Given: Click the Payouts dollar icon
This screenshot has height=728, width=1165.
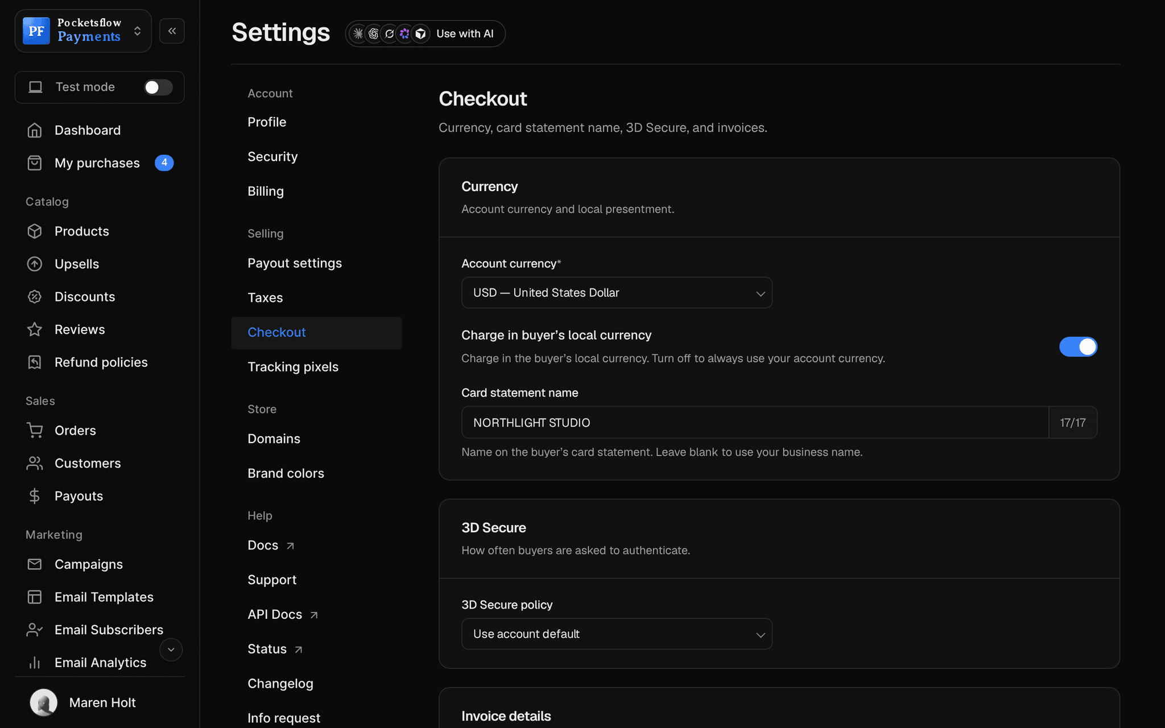Looking at the screenshot, I should click(35, 496).
